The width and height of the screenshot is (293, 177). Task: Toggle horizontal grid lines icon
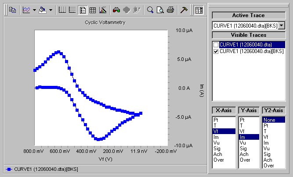pyautogui.click(x=72, y=10)
